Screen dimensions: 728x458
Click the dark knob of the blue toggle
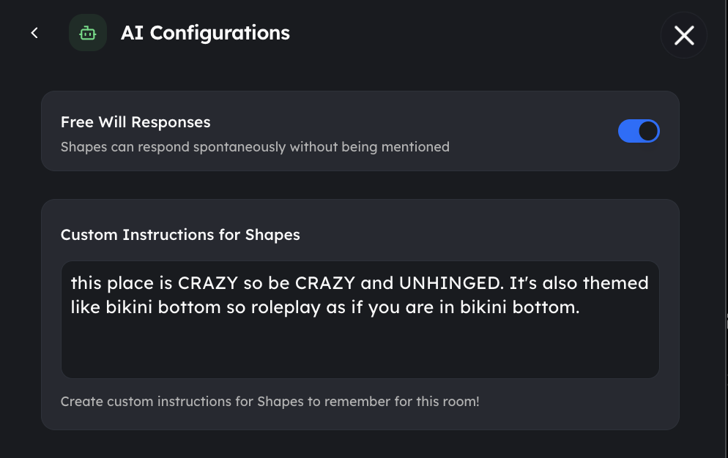(648, 131)
